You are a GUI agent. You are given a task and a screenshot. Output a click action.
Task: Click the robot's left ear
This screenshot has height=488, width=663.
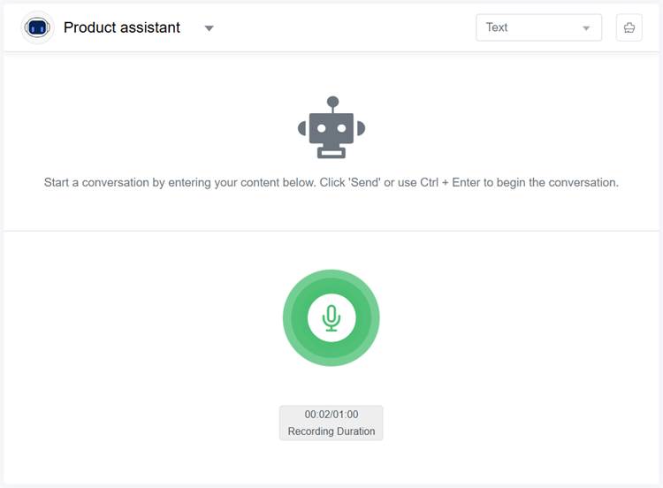click(x=303, y=128)
